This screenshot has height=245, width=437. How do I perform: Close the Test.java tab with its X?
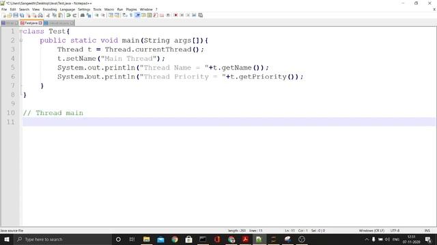40,23
